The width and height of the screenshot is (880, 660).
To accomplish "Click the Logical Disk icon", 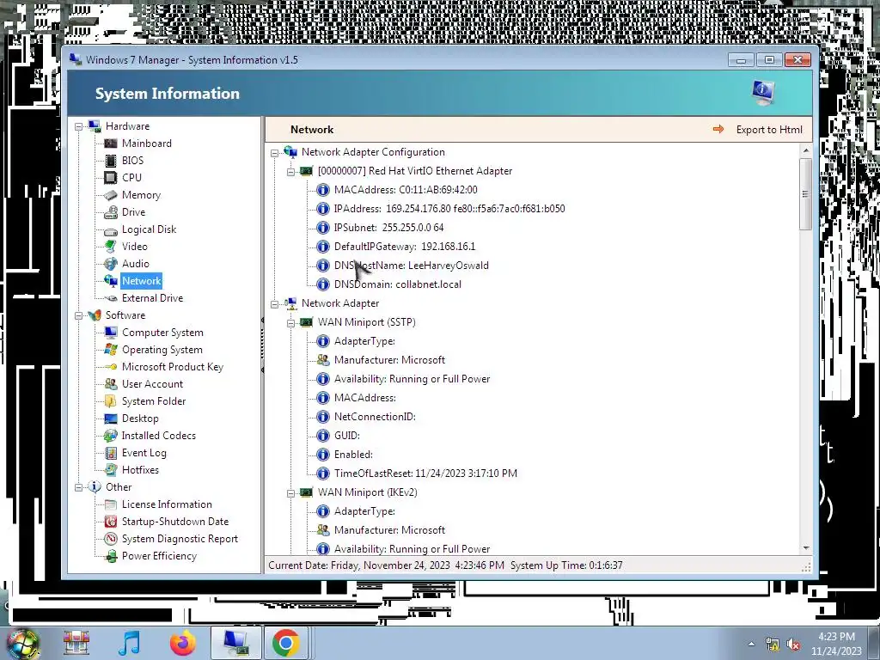I will coord(111,229).
